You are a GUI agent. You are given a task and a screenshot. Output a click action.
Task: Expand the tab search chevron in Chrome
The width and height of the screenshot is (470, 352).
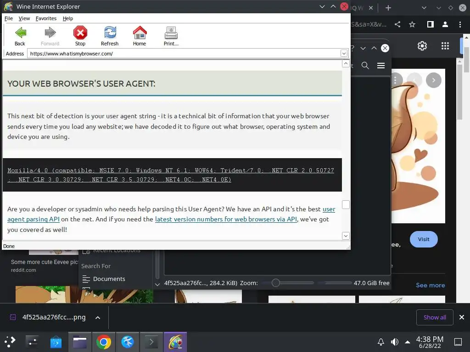[x=424, y=8]
